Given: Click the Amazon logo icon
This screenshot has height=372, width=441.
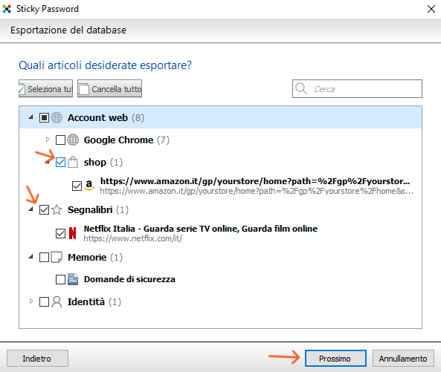Looking at the screenshot, I should (x=89, y=186).
